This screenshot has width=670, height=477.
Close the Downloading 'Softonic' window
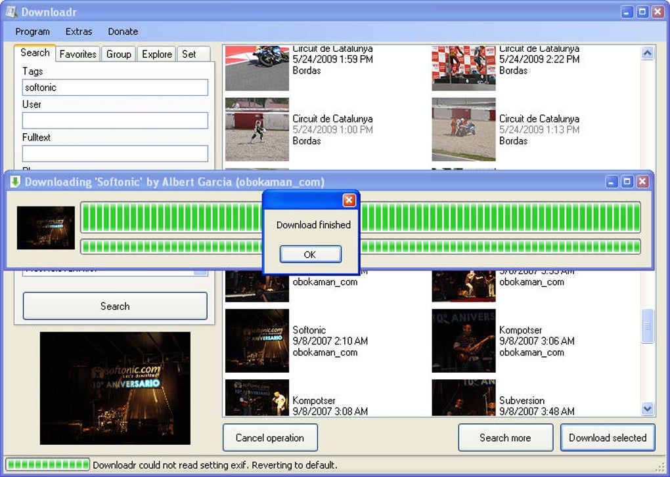click(x=642, y=182)
